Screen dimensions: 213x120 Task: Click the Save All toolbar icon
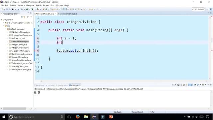10,9
